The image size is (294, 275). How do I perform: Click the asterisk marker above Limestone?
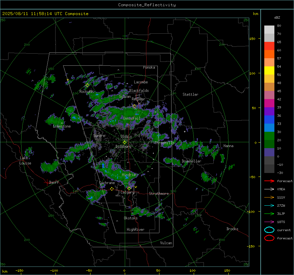62,123
